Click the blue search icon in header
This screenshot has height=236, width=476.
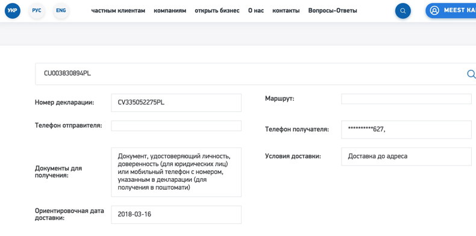click(403, 11)
